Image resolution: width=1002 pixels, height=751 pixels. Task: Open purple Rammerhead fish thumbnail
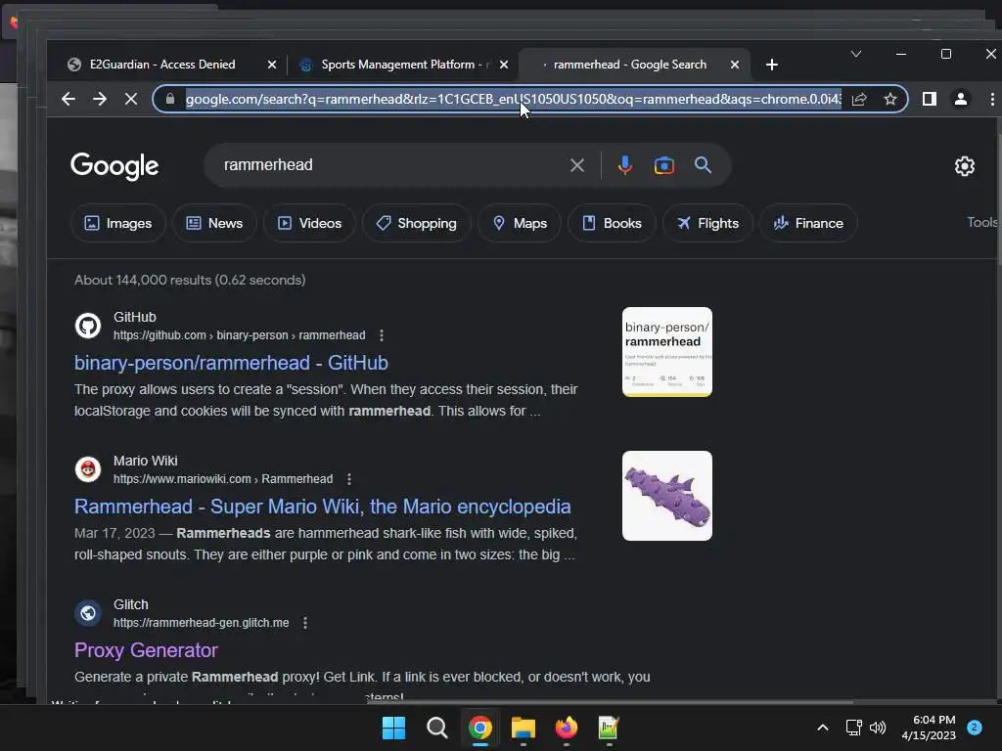pyautogui.click(x=667, y=496)
